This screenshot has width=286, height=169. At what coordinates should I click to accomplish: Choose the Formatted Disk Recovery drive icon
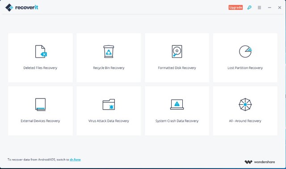click(177, 51)
